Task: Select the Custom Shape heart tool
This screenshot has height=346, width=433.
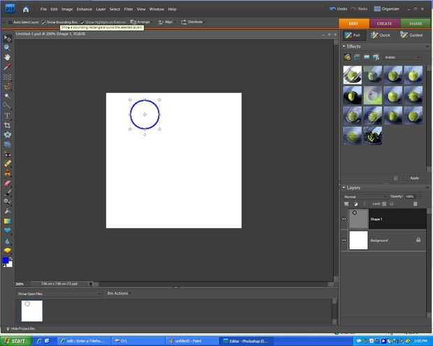Action: click(x=8, y=231)
